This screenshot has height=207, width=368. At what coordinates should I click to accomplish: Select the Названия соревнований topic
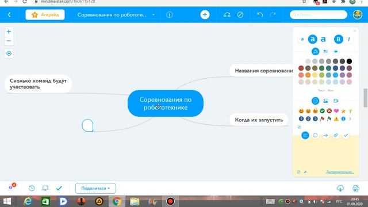pyautogui.click(x=262, y=71)
